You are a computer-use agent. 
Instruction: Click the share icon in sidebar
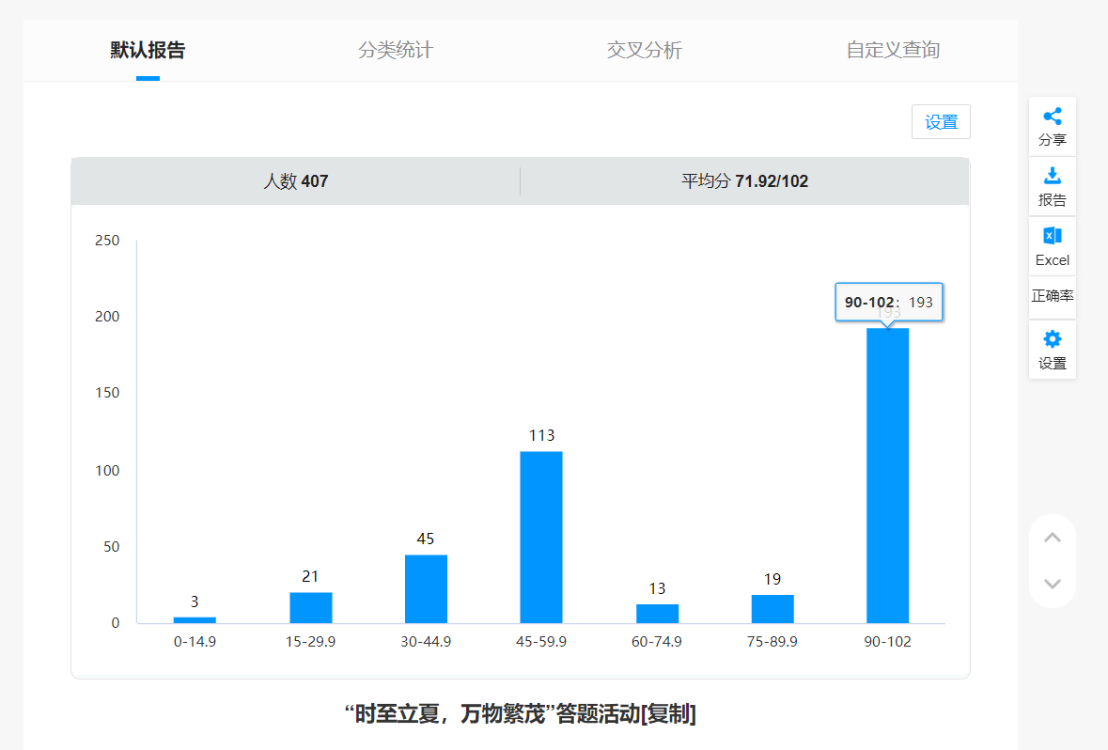[x=1053, y=117]
